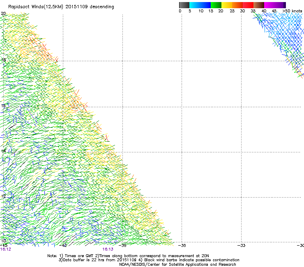Click the yellow 20-25 knots legend segment
The image size is (304, 267).
[x=227, y=5]
